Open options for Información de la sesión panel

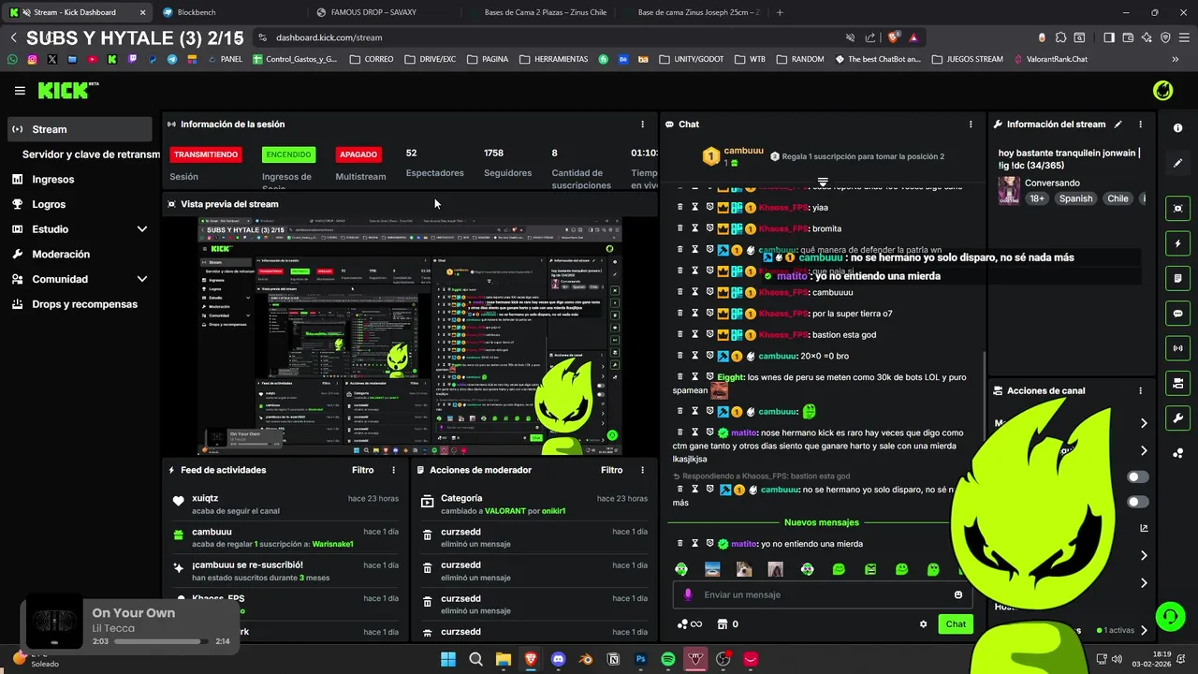click(642, 125)
